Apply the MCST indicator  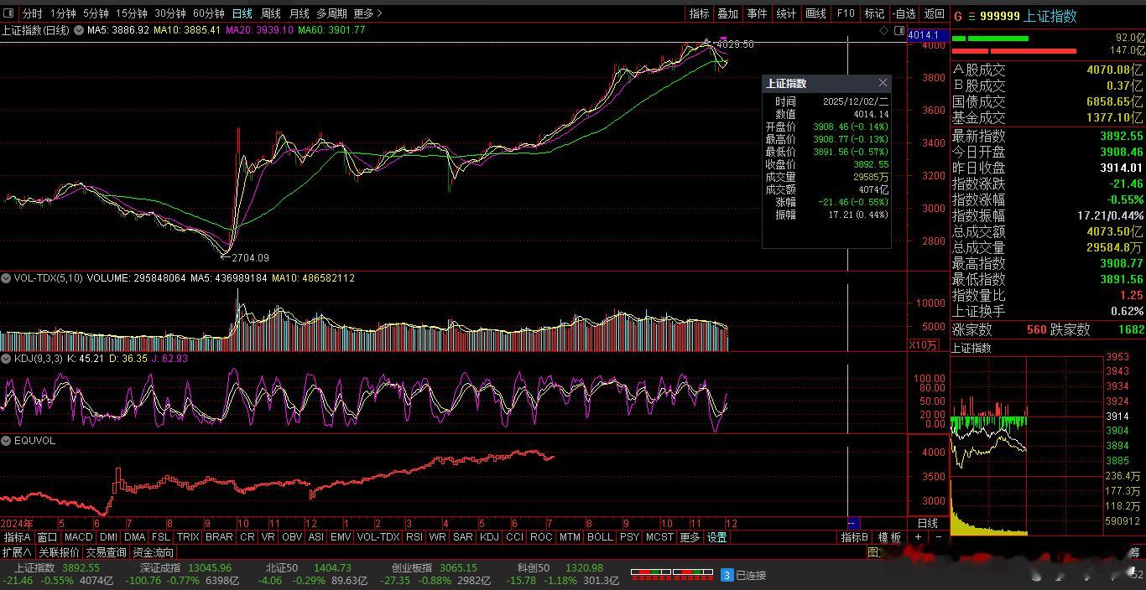click(x=659, y=537)
